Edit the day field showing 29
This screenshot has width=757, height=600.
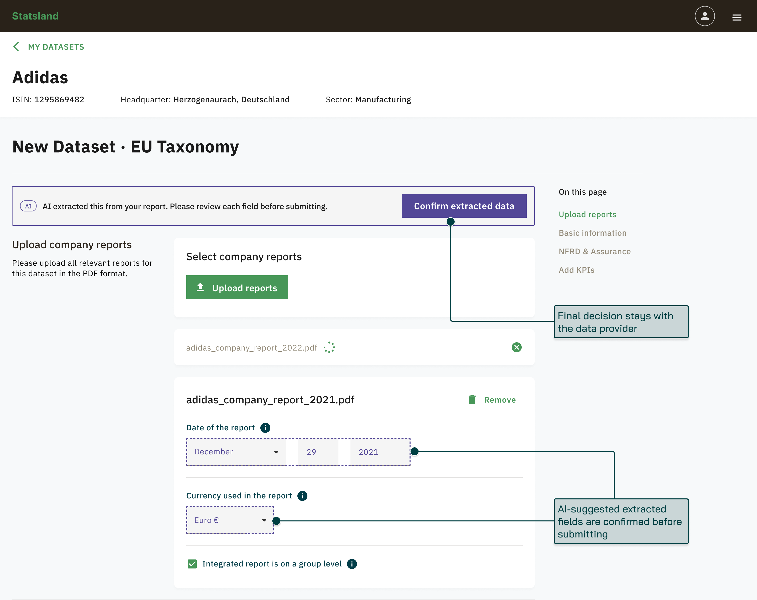[318, 452]
